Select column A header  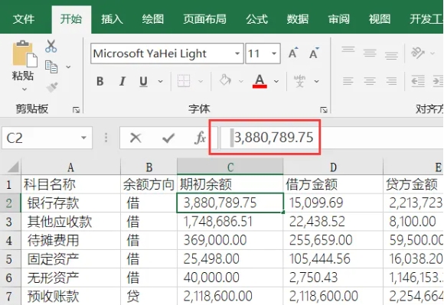coord(70,167)
